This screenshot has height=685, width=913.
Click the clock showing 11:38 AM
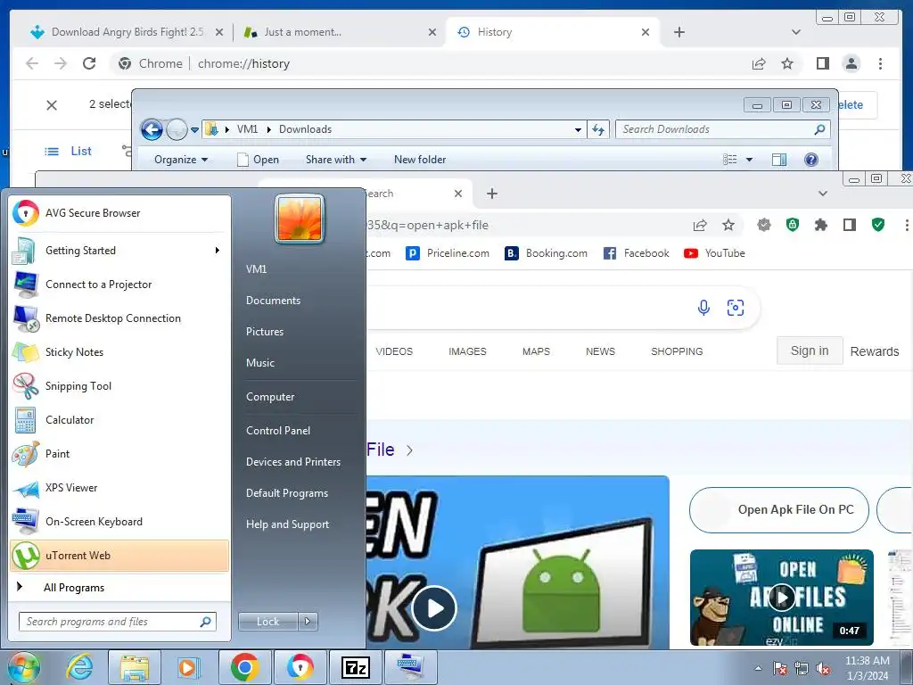tap(868, 667)
